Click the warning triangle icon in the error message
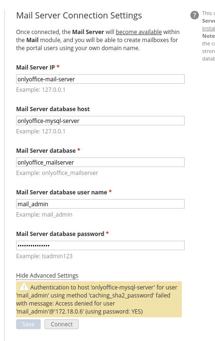 [24, 287]
